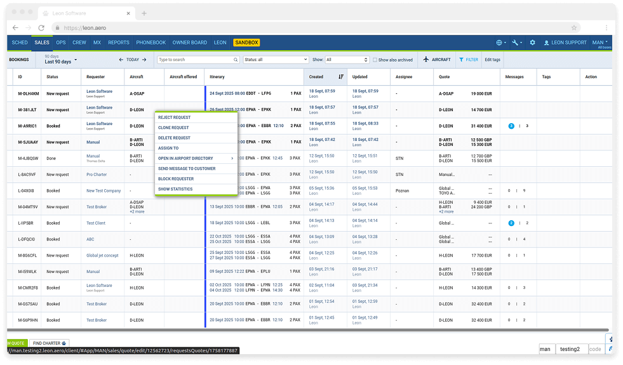Select Delete Request in context menu
The width and height of the screenshot is (623, 365).
pos(196,138)
